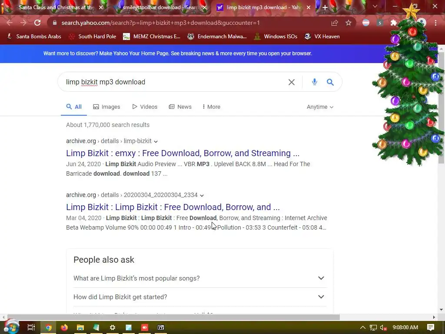Go back using the browser back arrow
The width and height of the screenshot is (445, 334).
click(x=10, y=23)
